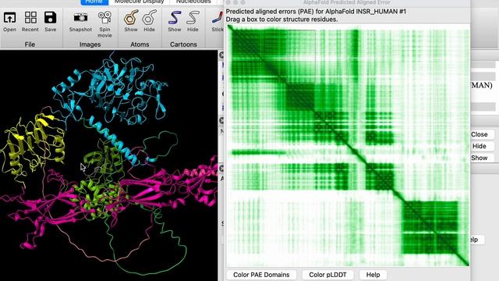The width and height of the screenshot is (499, 281).
Task: Close the middle side panel with X icon
Action: click(x=221, y=120)
